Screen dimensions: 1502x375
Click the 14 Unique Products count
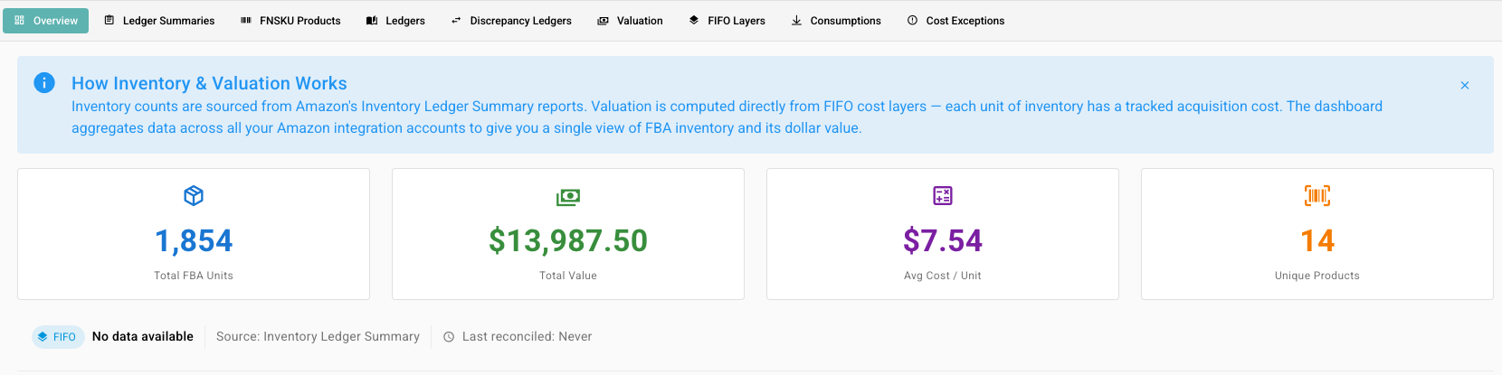click(x=1317, y=240)
